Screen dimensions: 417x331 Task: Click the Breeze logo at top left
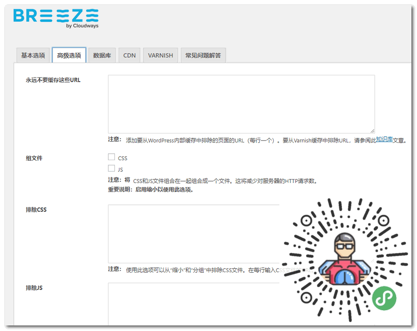[55, 18]
